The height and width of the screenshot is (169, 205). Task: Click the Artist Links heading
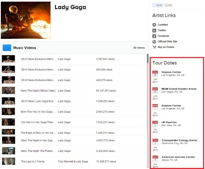pos(164,16)
